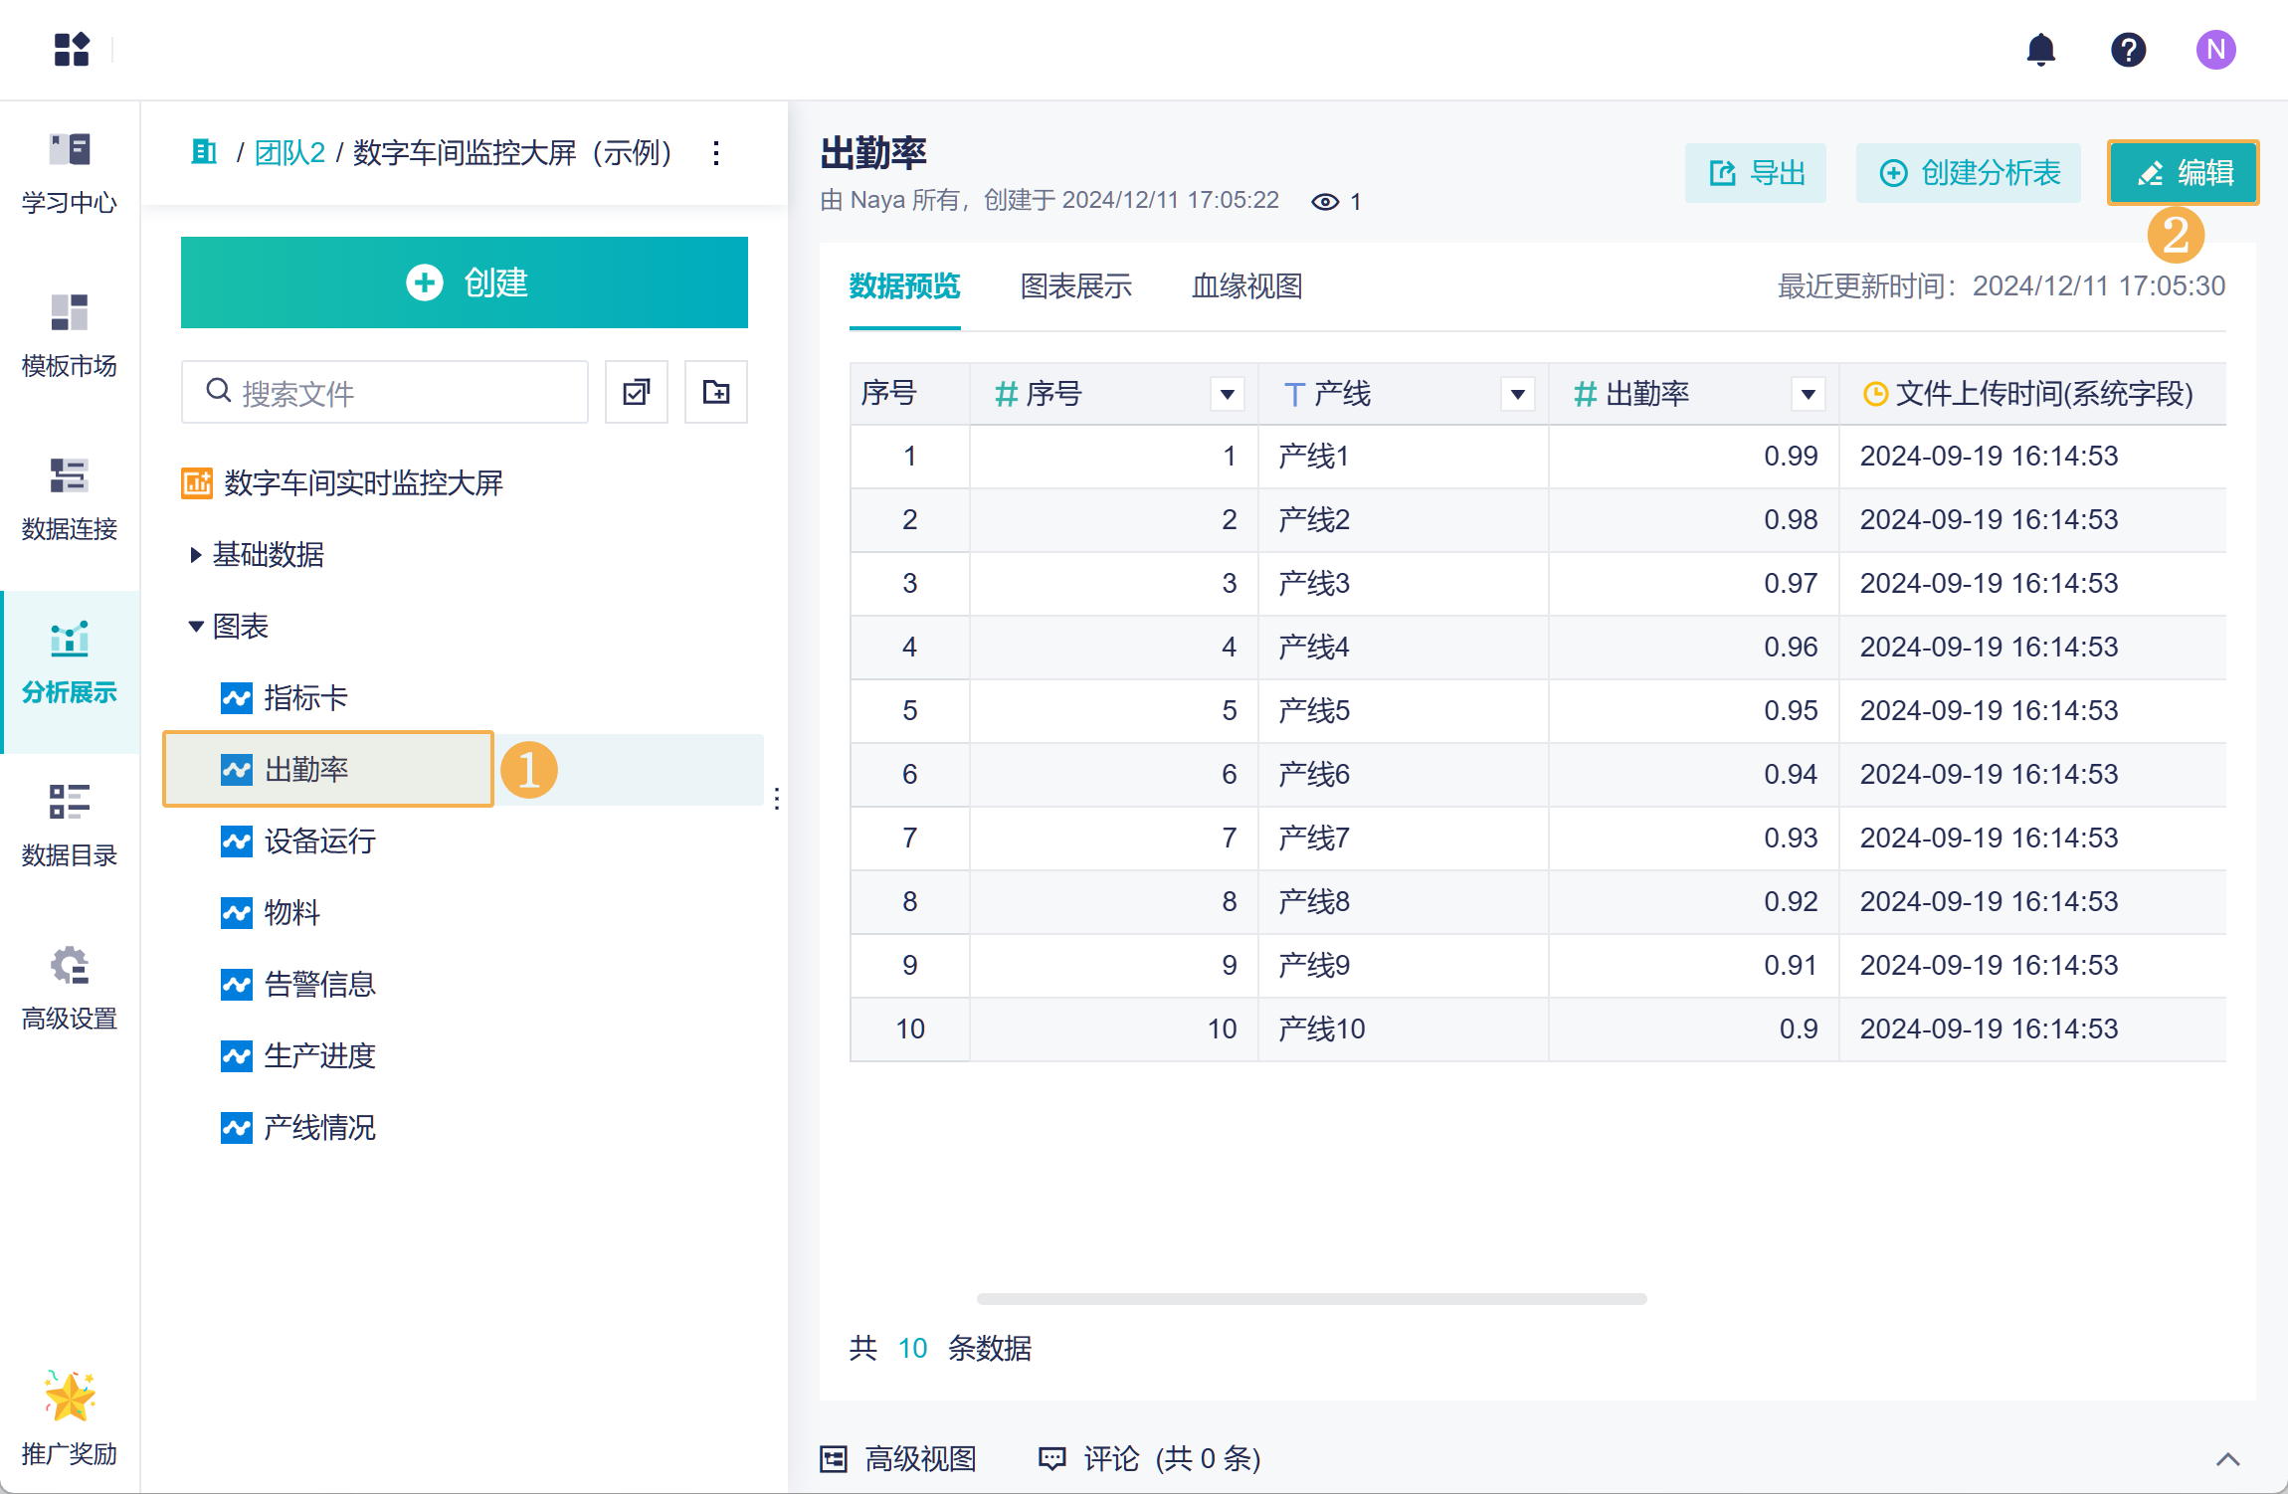Switch to the 血缘视图 tab

click(1246, 286)
